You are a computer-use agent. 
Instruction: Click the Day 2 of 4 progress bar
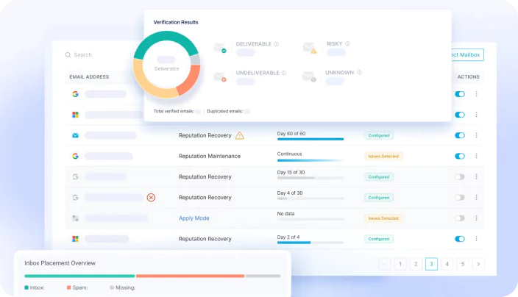311,243
